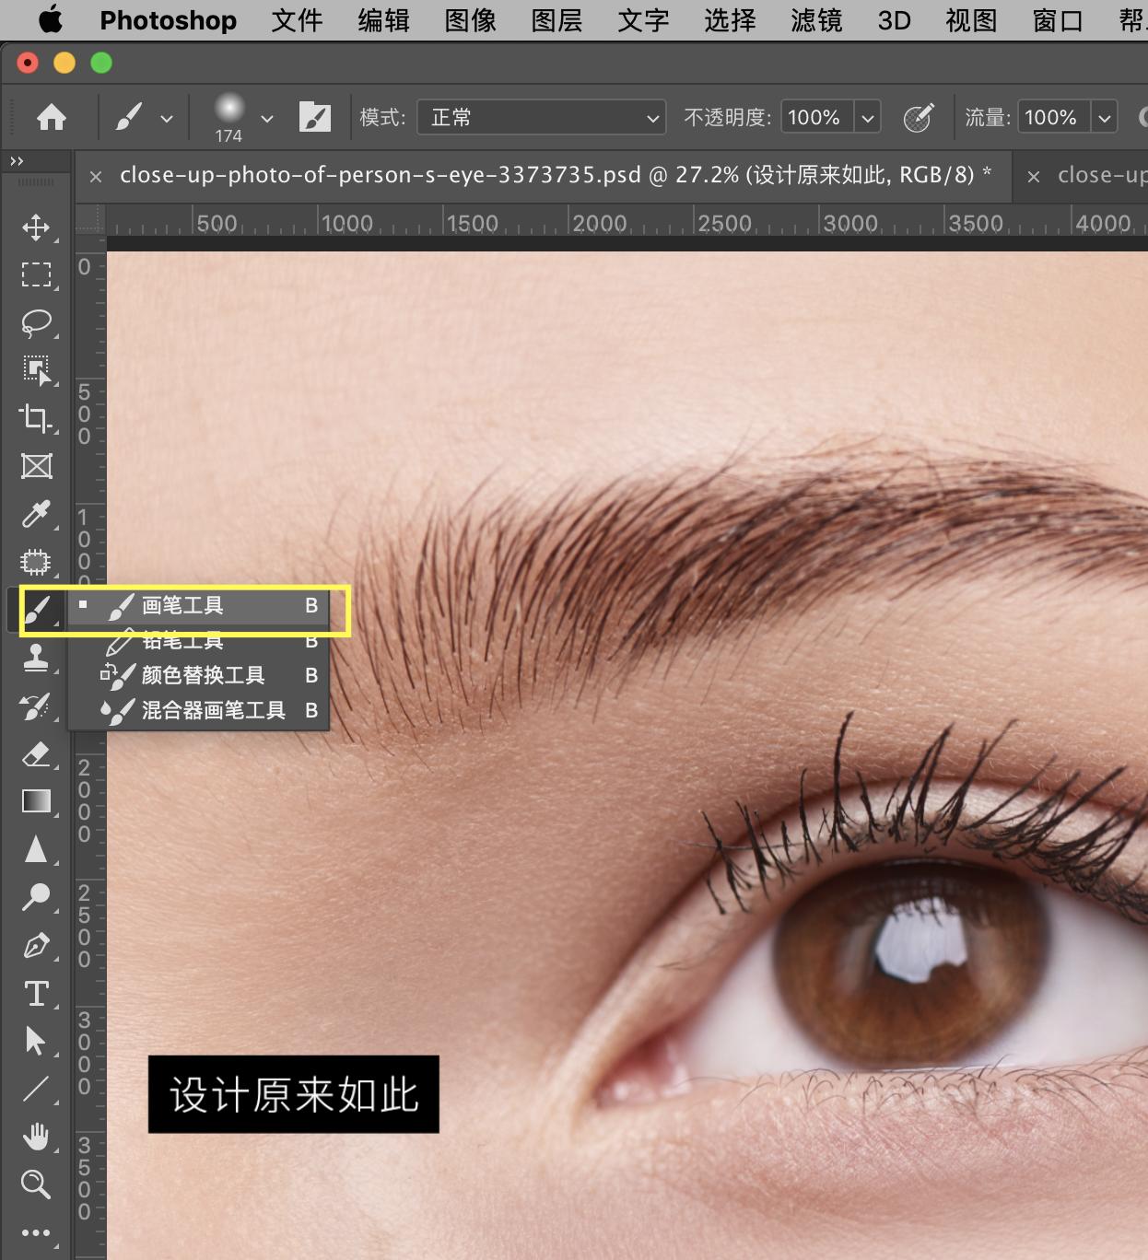This screenshot has width=1148, height=1260.
Task: Toggle pressure for opacity button
Action: pos(918,118)
